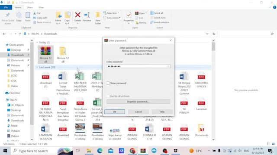The height and width of the screenshot is (155, 277).
Task: Open the Mail app from taskbar
Action: (x=111, y=151)
